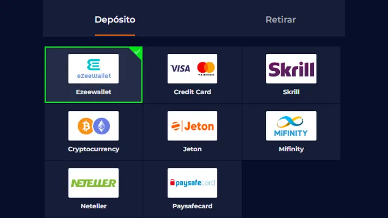Click the MiFinity infinity logo
The height and width of the screenshot is (218, 388).
291,126
